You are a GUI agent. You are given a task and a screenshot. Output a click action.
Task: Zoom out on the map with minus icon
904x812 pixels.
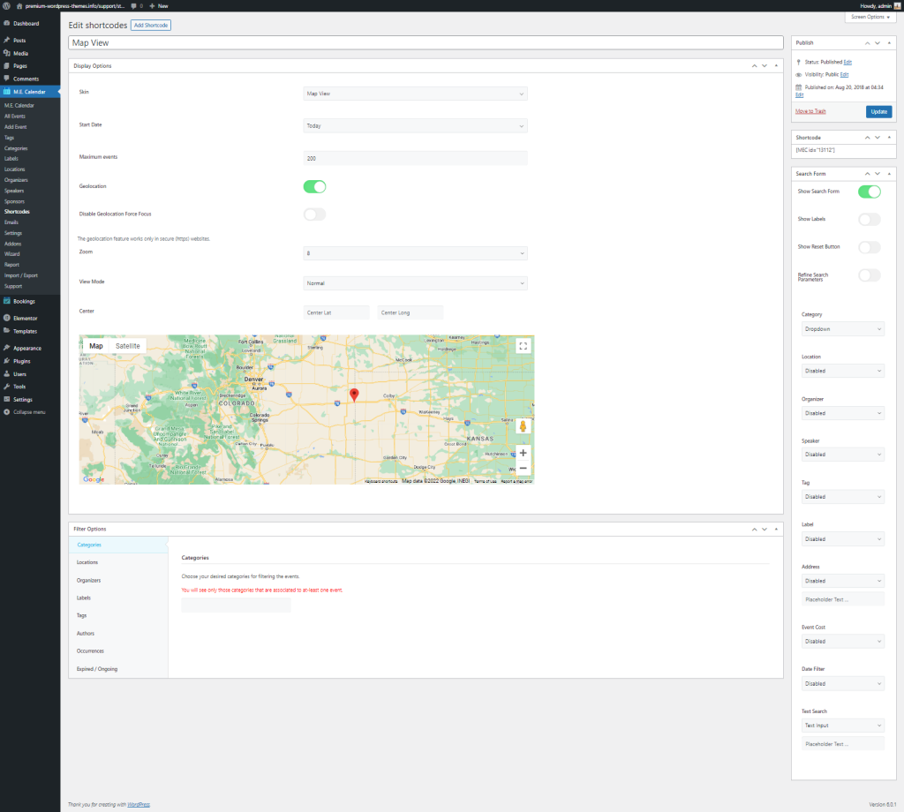[523, 468]
